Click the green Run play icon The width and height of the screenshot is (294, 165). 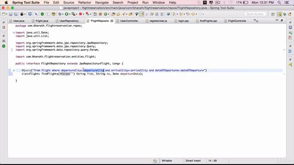66,14
